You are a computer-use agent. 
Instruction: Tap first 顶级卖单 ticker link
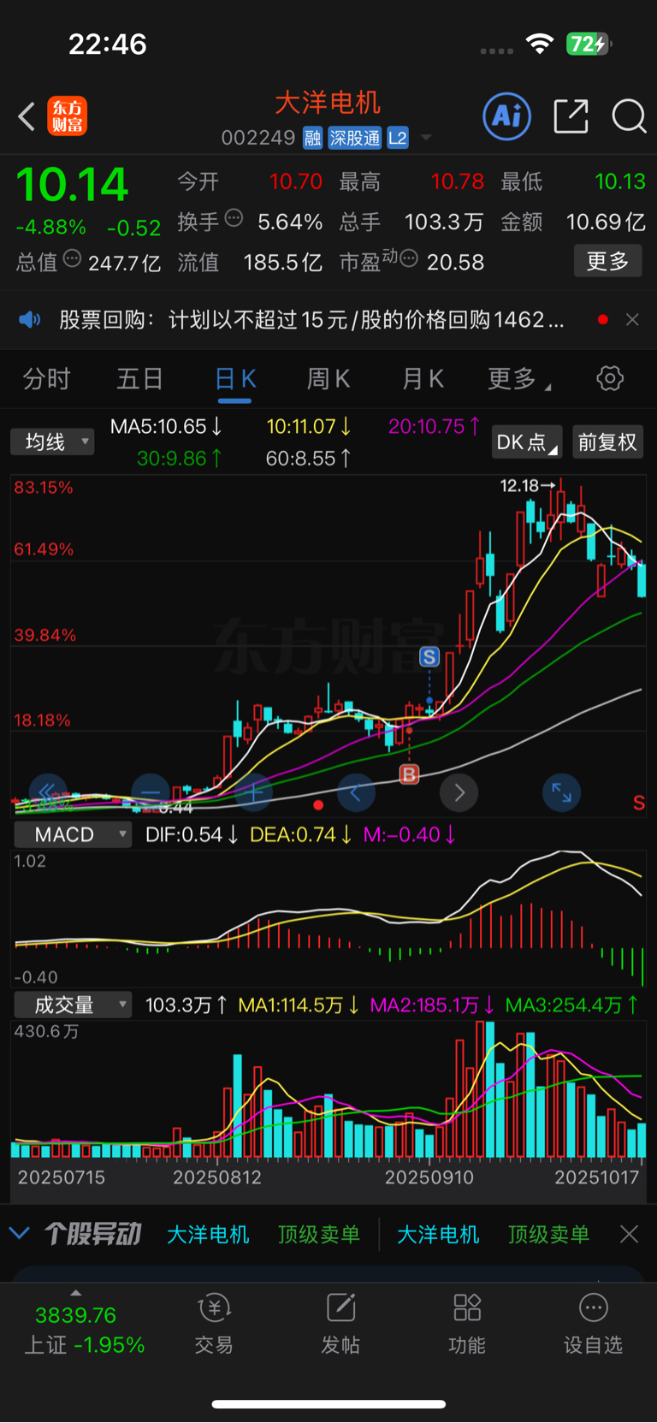[319, 1234]
